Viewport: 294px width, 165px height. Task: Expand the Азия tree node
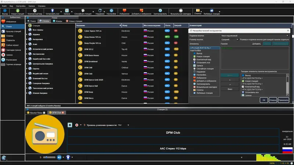[27, 44]
